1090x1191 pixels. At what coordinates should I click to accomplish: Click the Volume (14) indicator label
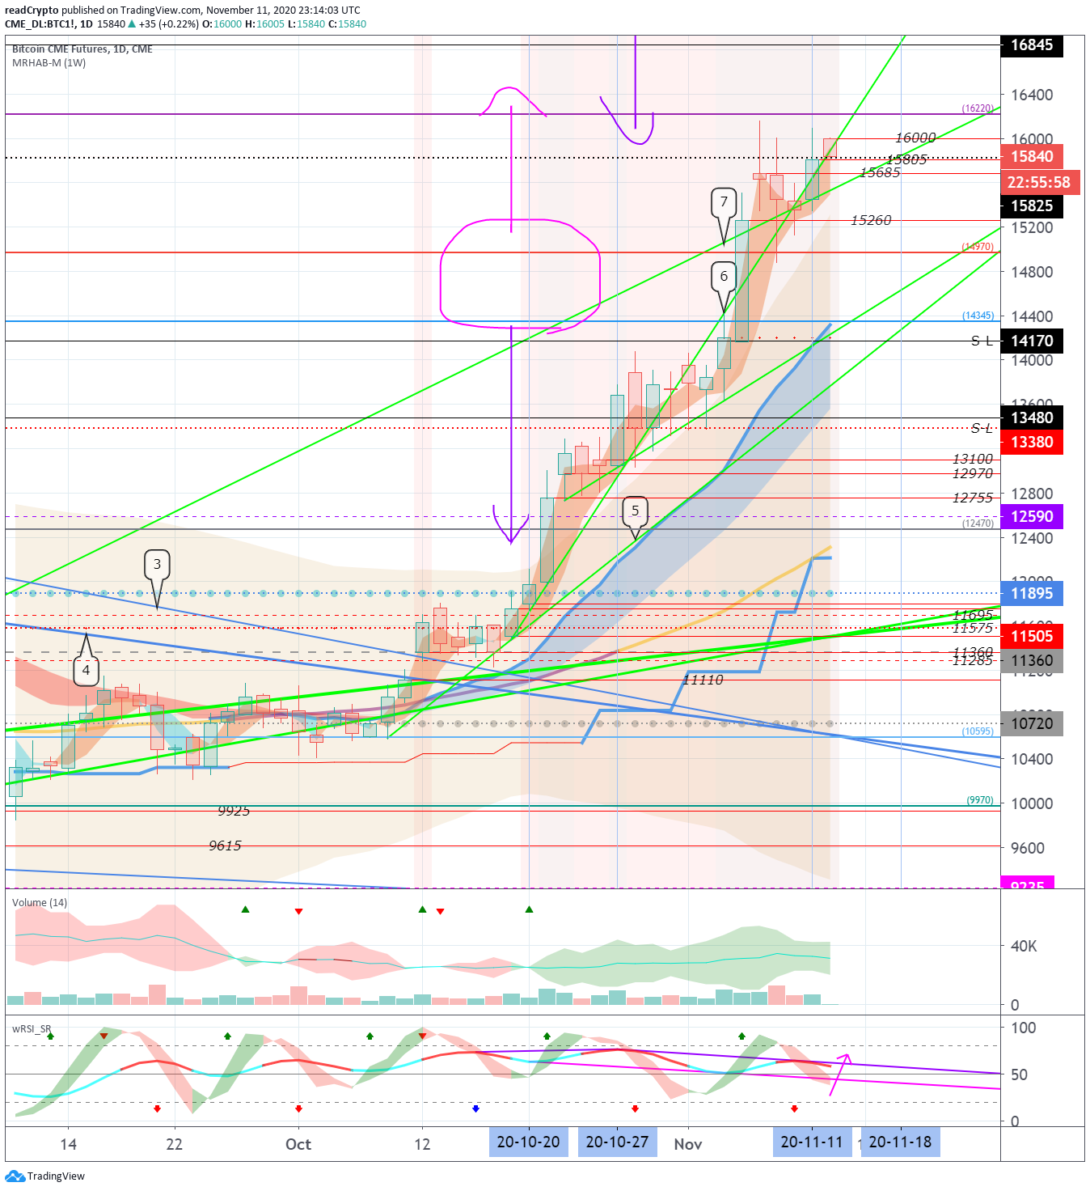pyautogui.click(x=40, y=902)
